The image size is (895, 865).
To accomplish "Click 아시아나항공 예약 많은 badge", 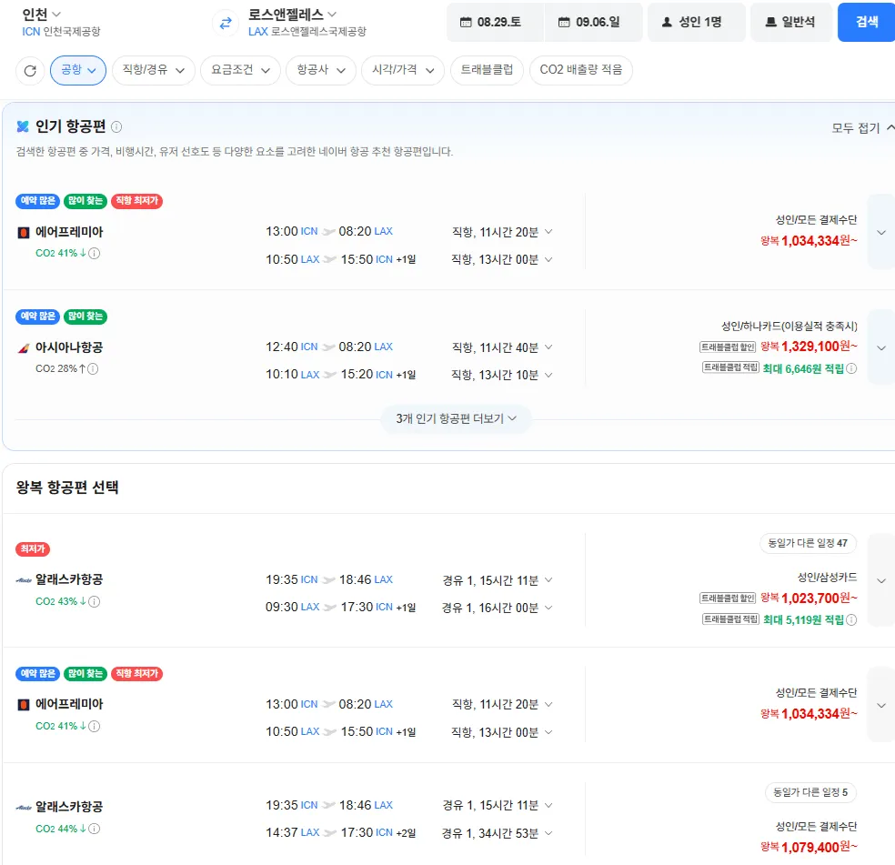I will click(x=37, y=317).
